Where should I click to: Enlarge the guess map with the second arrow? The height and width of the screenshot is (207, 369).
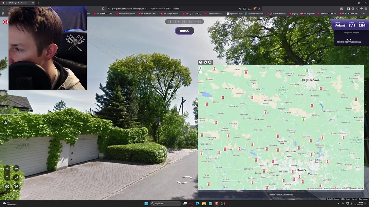pos(205,62)
